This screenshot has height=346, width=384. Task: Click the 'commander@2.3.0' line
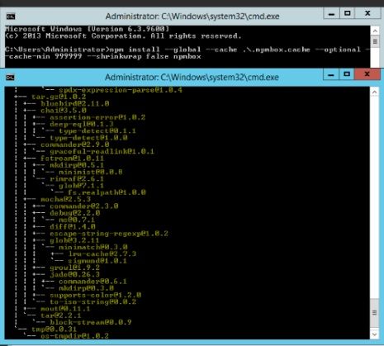(x=84, y=206)
